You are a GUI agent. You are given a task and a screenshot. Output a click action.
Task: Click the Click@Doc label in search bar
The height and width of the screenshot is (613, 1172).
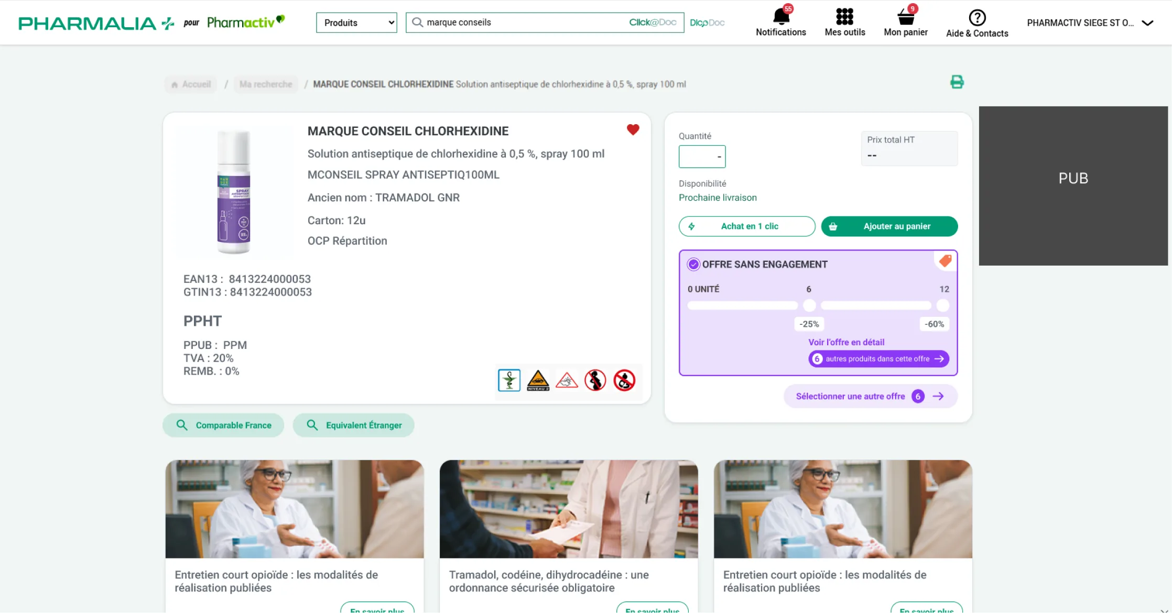(653, 22)
